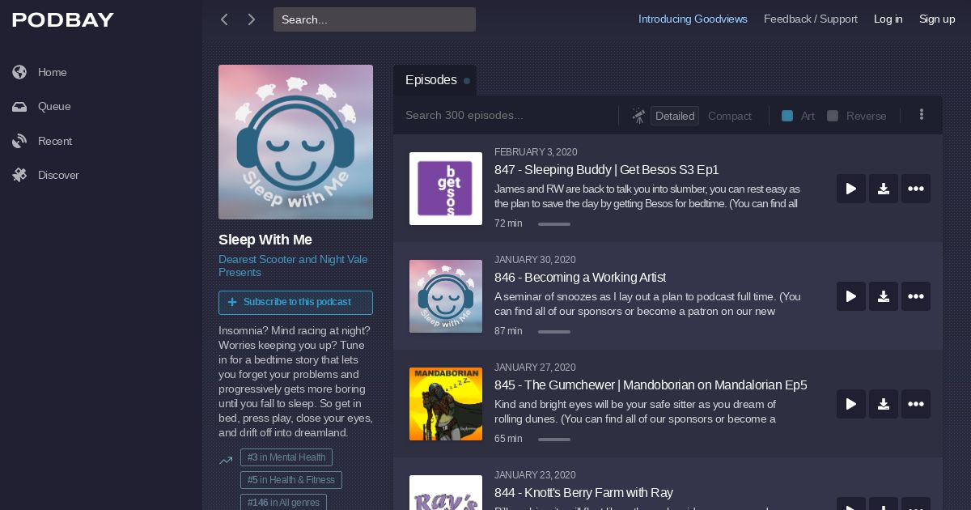Image resolution: width=971 pixels, height=510 pixels.
Task: Click progress bar of 72 min episode
Action: coord(554,224)
